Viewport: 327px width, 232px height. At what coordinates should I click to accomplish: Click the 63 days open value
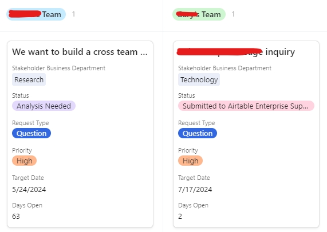[x=16, y=217]
